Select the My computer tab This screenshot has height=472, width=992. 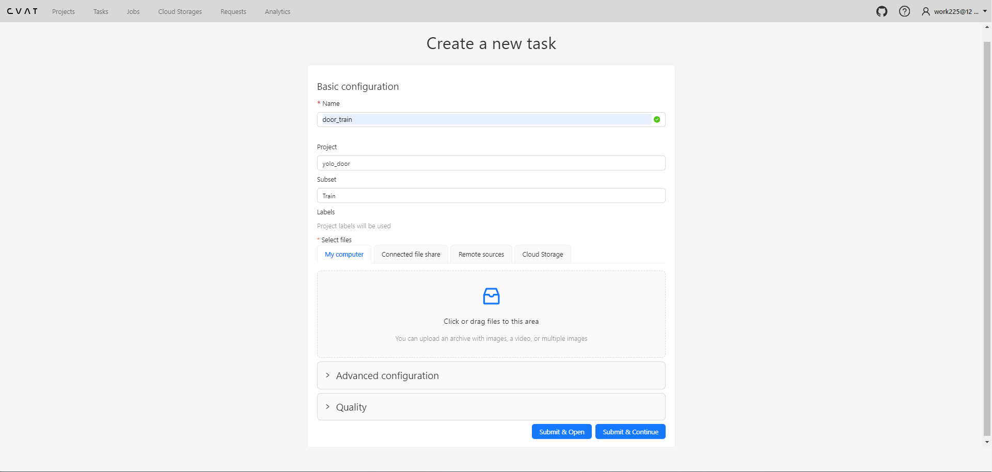(x=344, y=254)
